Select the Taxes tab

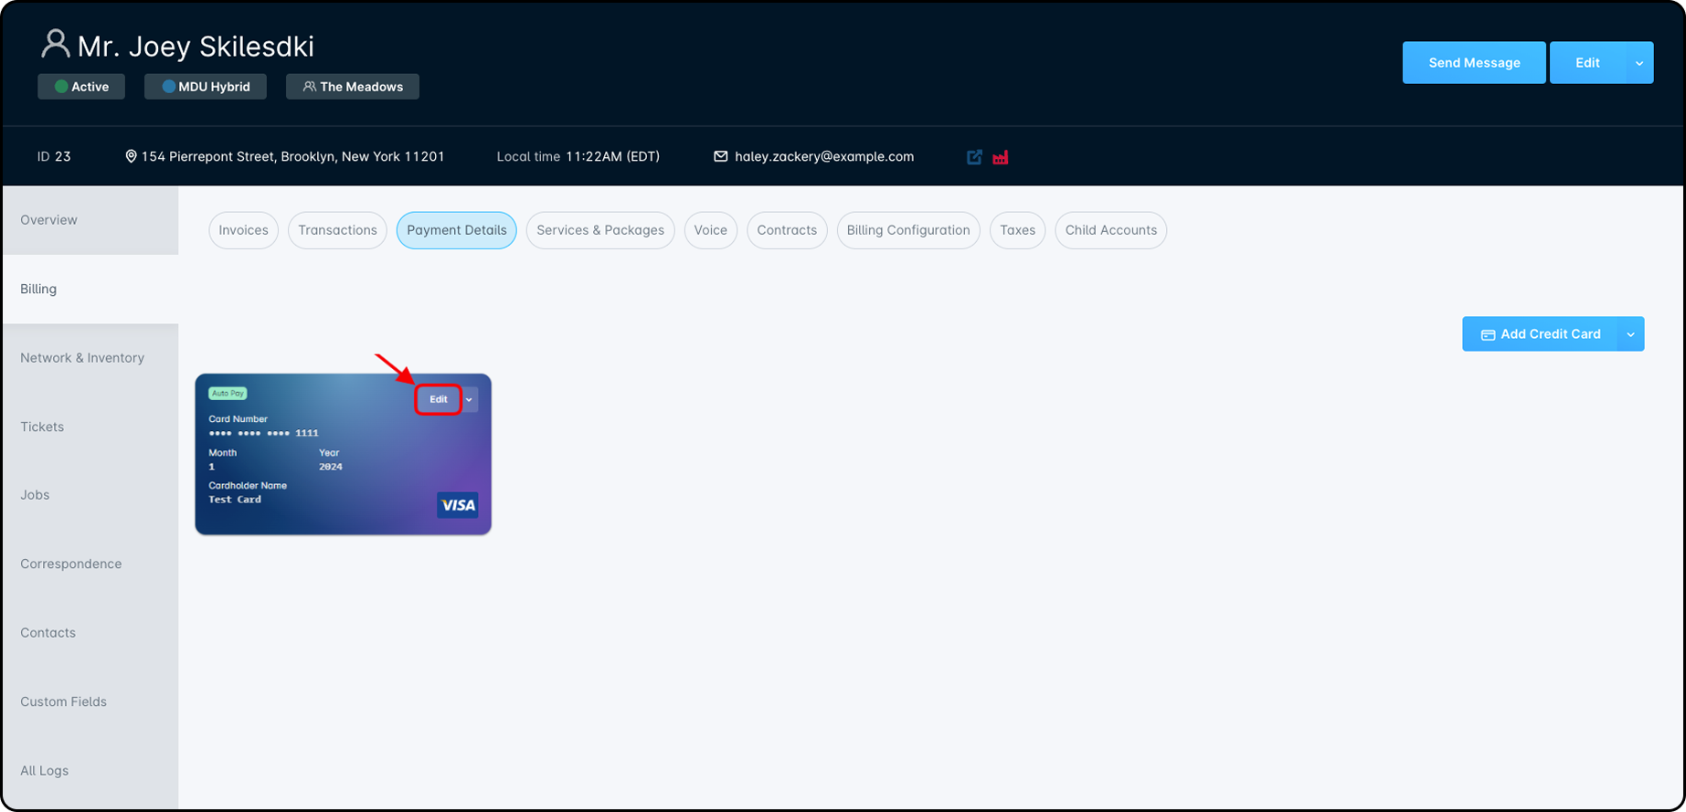point(1017,230)
